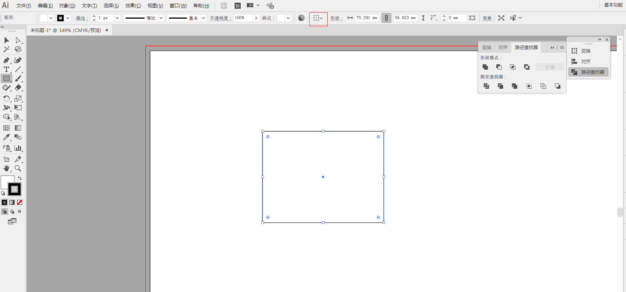
Task: Select the Hand tool
Action: [6, 168]
